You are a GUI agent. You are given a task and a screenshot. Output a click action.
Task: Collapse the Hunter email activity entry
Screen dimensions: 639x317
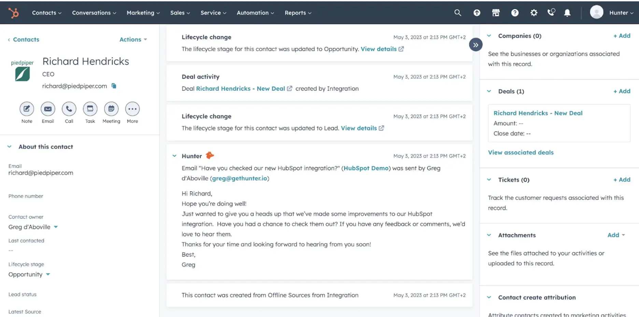pyautogui.click(x=174, y=156)
